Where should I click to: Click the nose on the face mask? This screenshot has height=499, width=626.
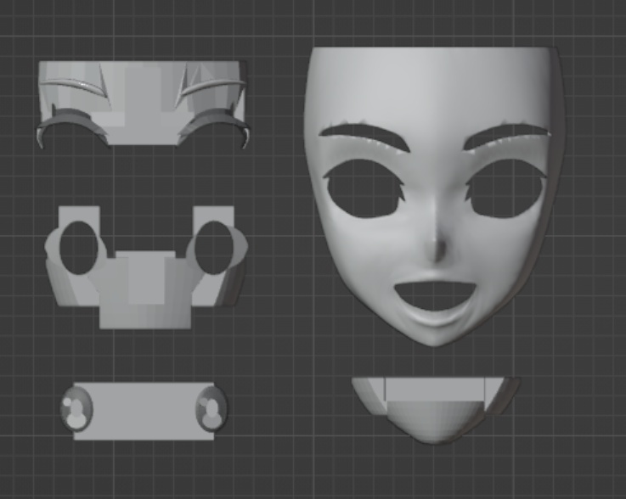click(x=438, y=247)
